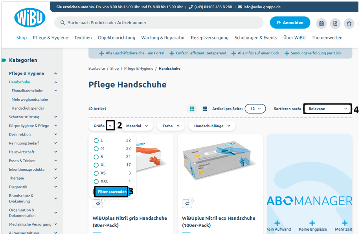The image size is (360, 235).
Task: Open Diagnostik sidebar category
Action: coord(18,187)
